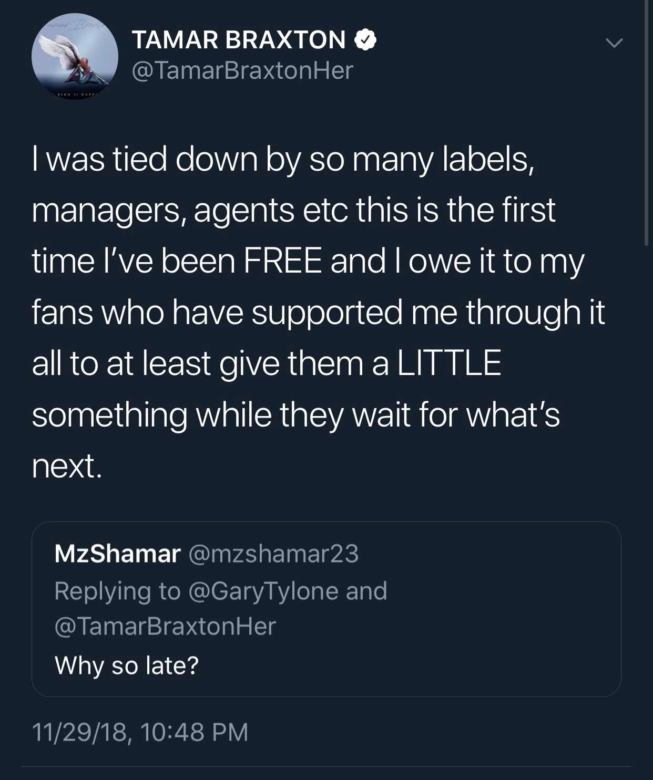Click the vertical scrollbar thumb

point(646,121)
